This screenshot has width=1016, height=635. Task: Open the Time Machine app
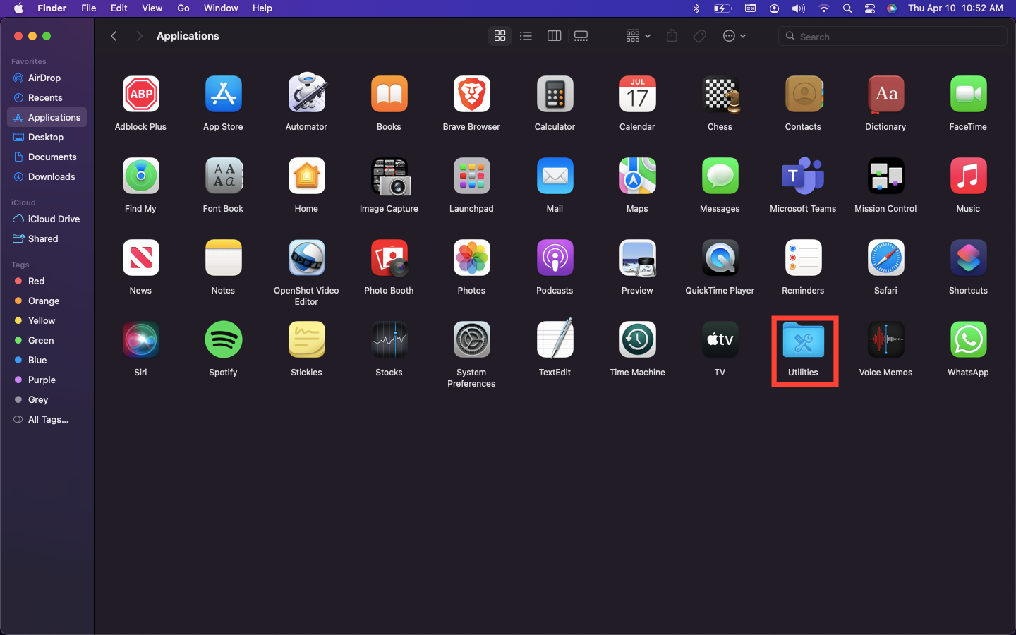(637, 341)
